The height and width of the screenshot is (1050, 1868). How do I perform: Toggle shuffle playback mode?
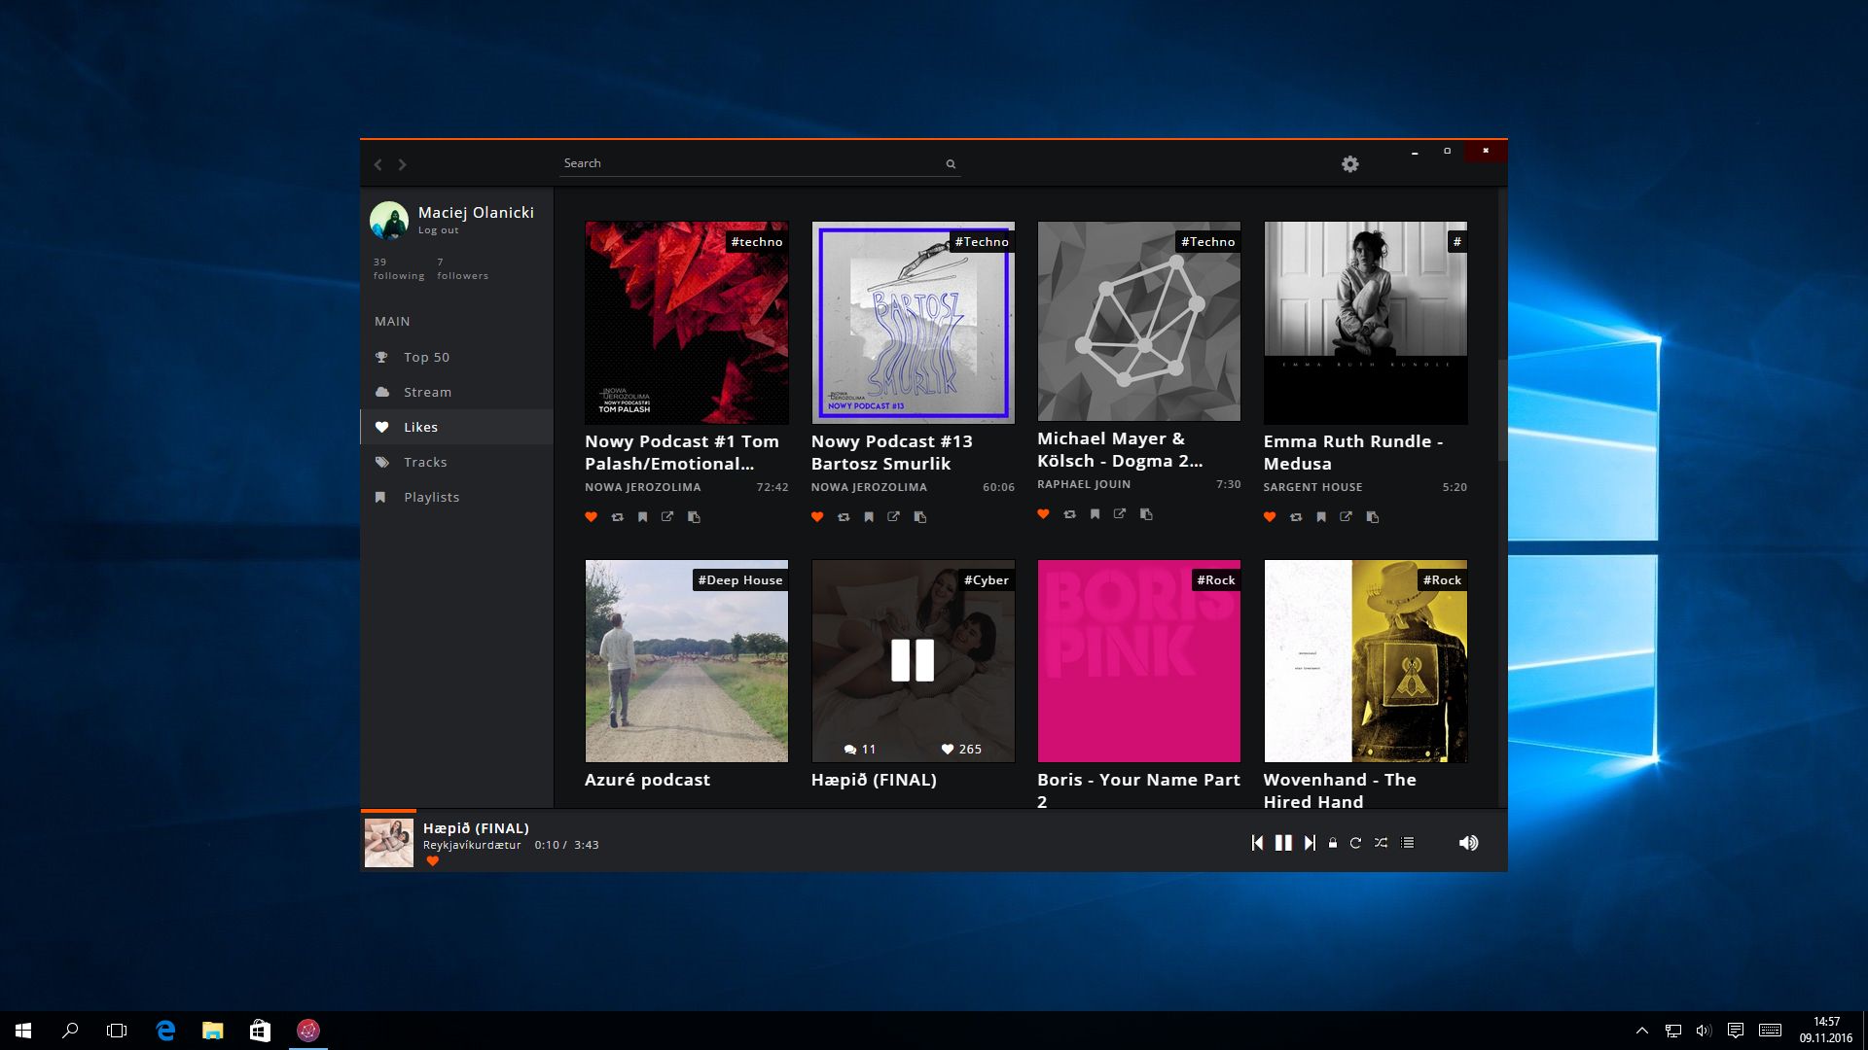coord(1381,843)
